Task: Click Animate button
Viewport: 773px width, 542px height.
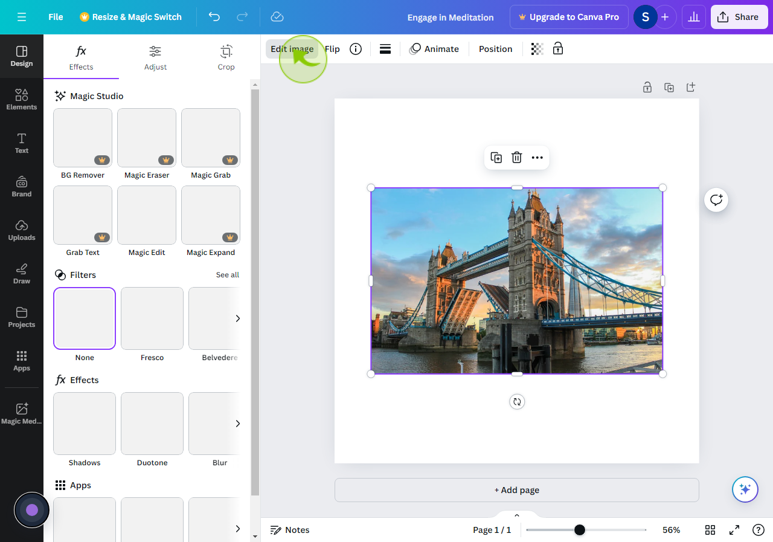Action: [434, 49]
